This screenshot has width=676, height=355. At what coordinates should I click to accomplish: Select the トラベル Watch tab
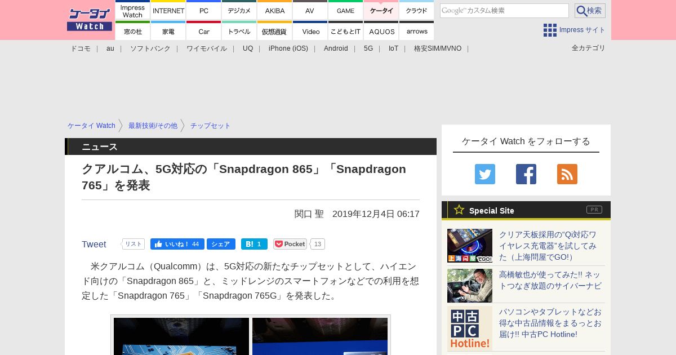click(239, 31)
